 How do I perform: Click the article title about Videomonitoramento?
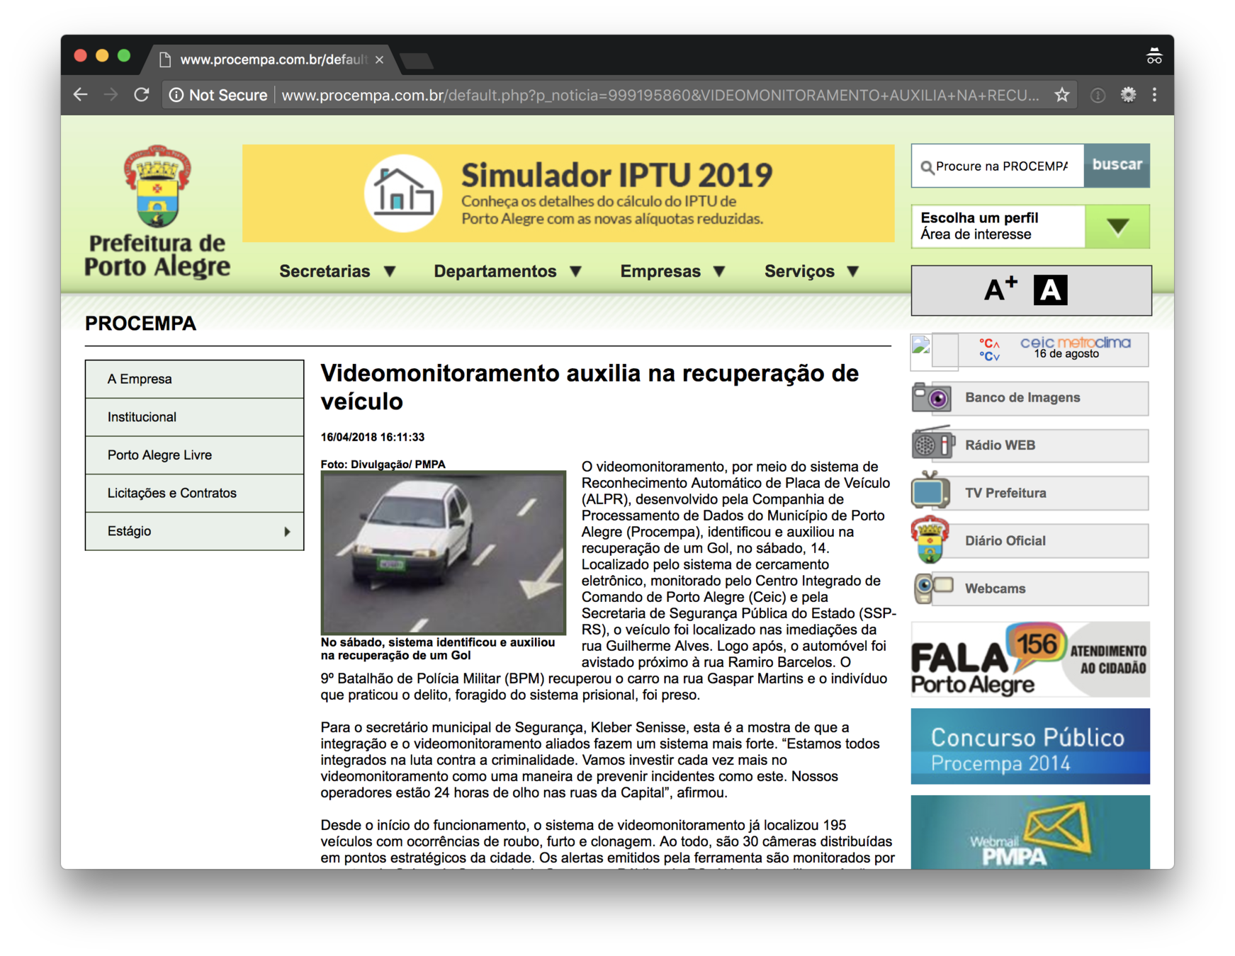(590, 387)
